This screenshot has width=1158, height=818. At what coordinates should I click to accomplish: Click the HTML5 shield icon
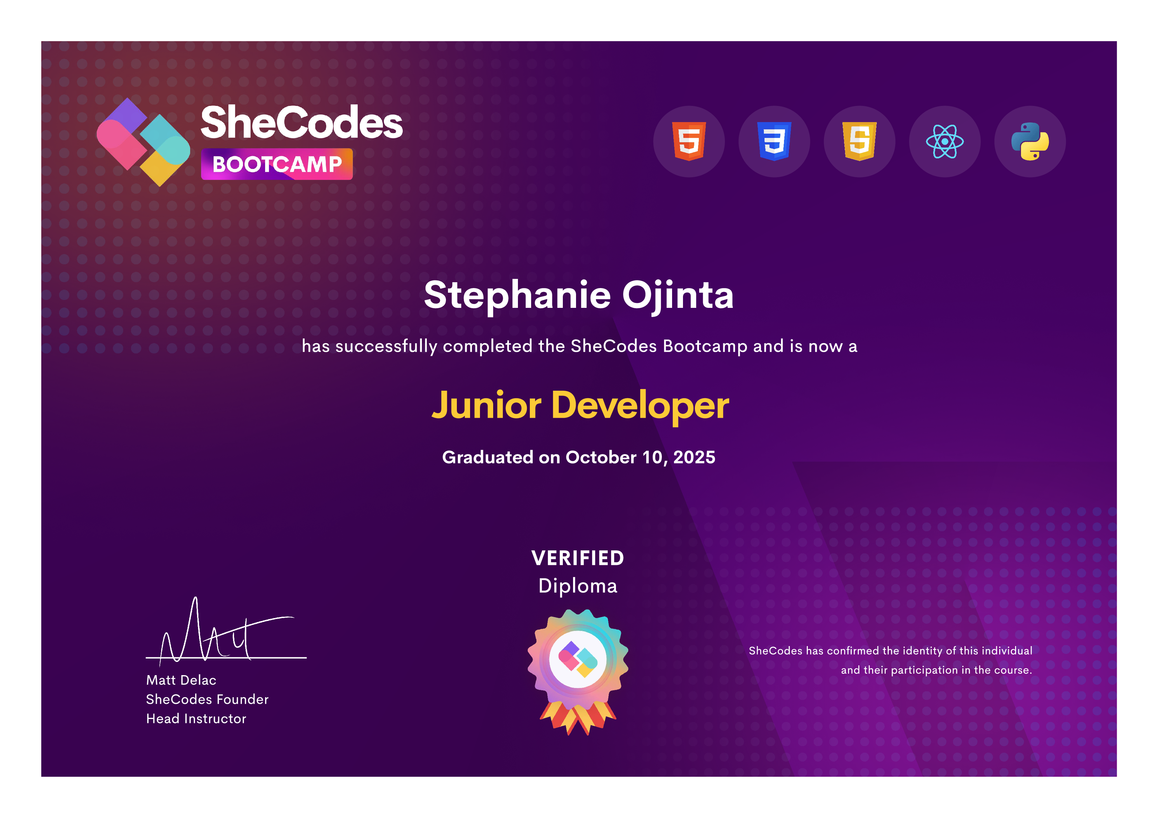coord(689,142)
